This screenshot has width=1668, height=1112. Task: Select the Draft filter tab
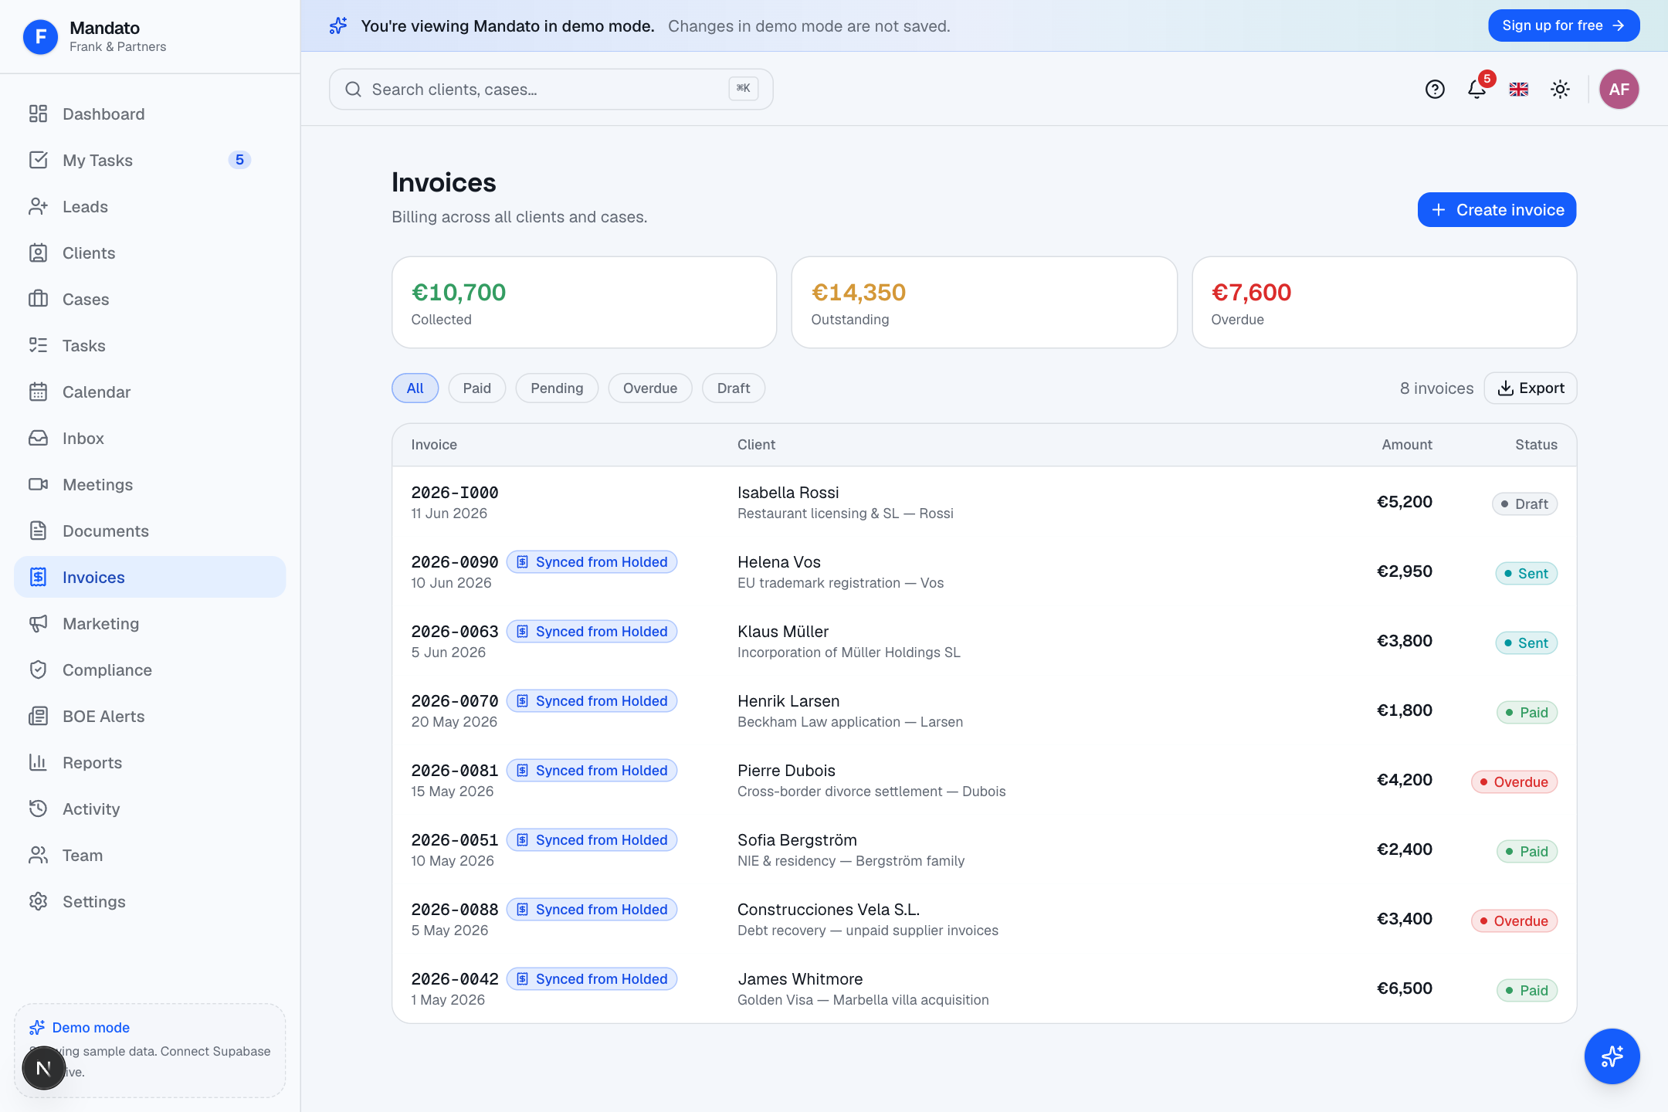734,388
